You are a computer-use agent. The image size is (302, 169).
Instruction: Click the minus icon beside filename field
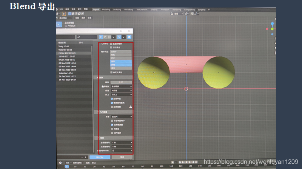(82, 157)
